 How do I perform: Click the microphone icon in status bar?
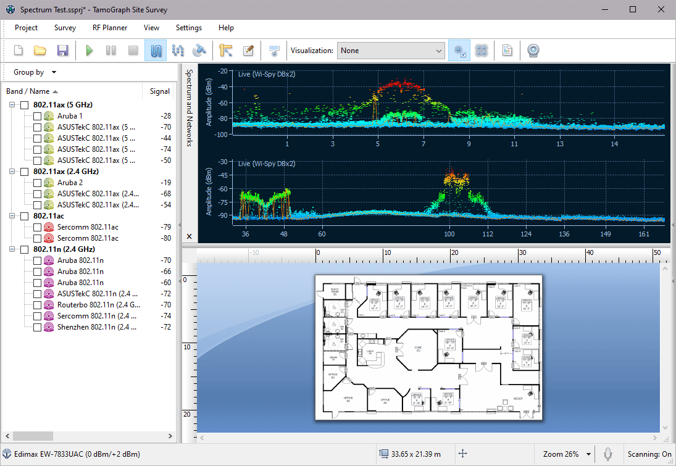tap(608, 454)
